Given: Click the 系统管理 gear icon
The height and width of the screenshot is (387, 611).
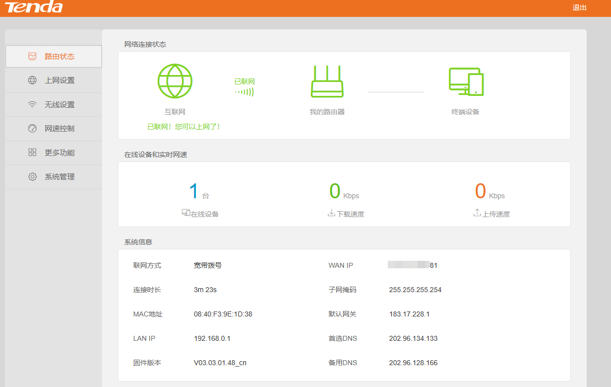Looking at the screenshot, I should (x=31, y=176).
